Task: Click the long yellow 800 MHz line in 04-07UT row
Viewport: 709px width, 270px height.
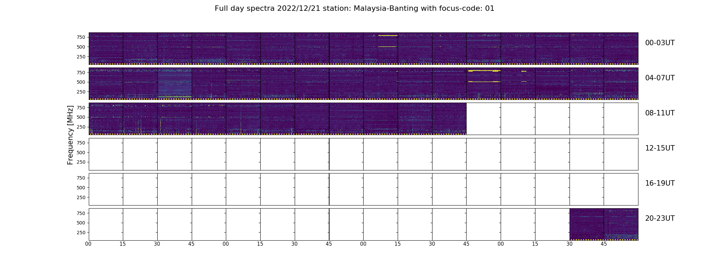Action: [484, 71]
